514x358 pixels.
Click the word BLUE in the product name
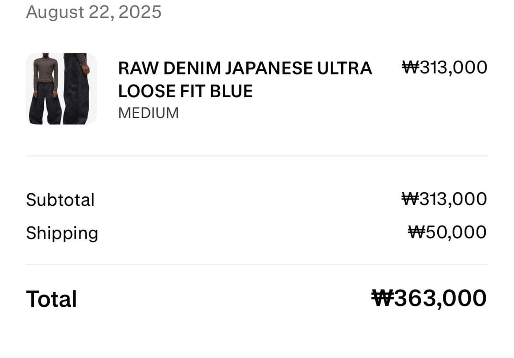(232, 91)
